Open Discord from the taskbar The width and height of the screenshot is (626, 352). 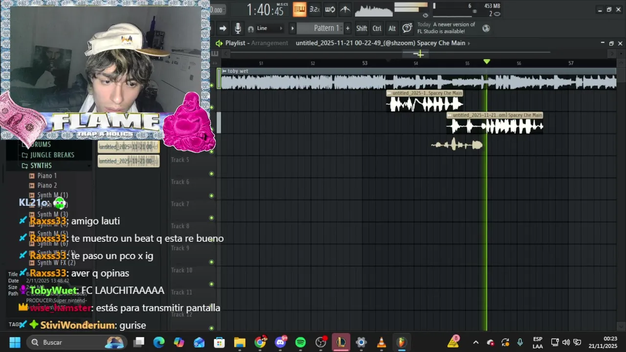[280, 342]
